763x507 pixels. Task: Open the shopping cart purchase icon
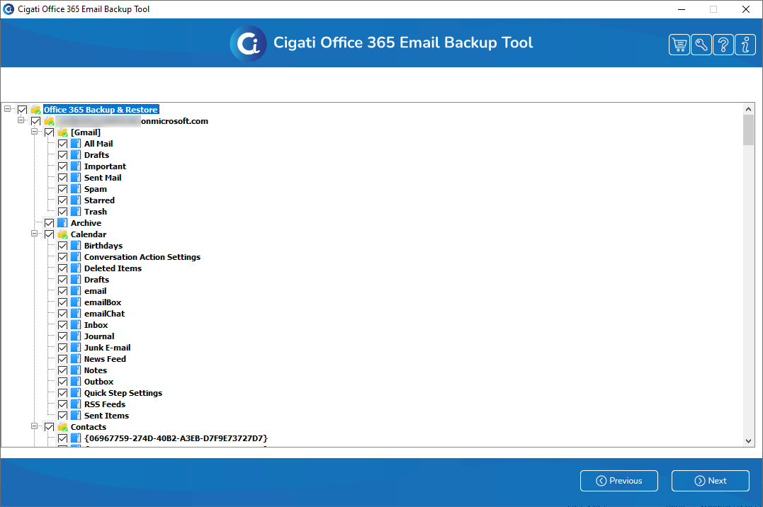[679, 45]
